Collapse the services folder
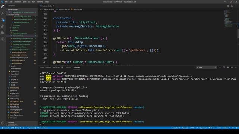This screenshot has height=134, width=239. 15,31
